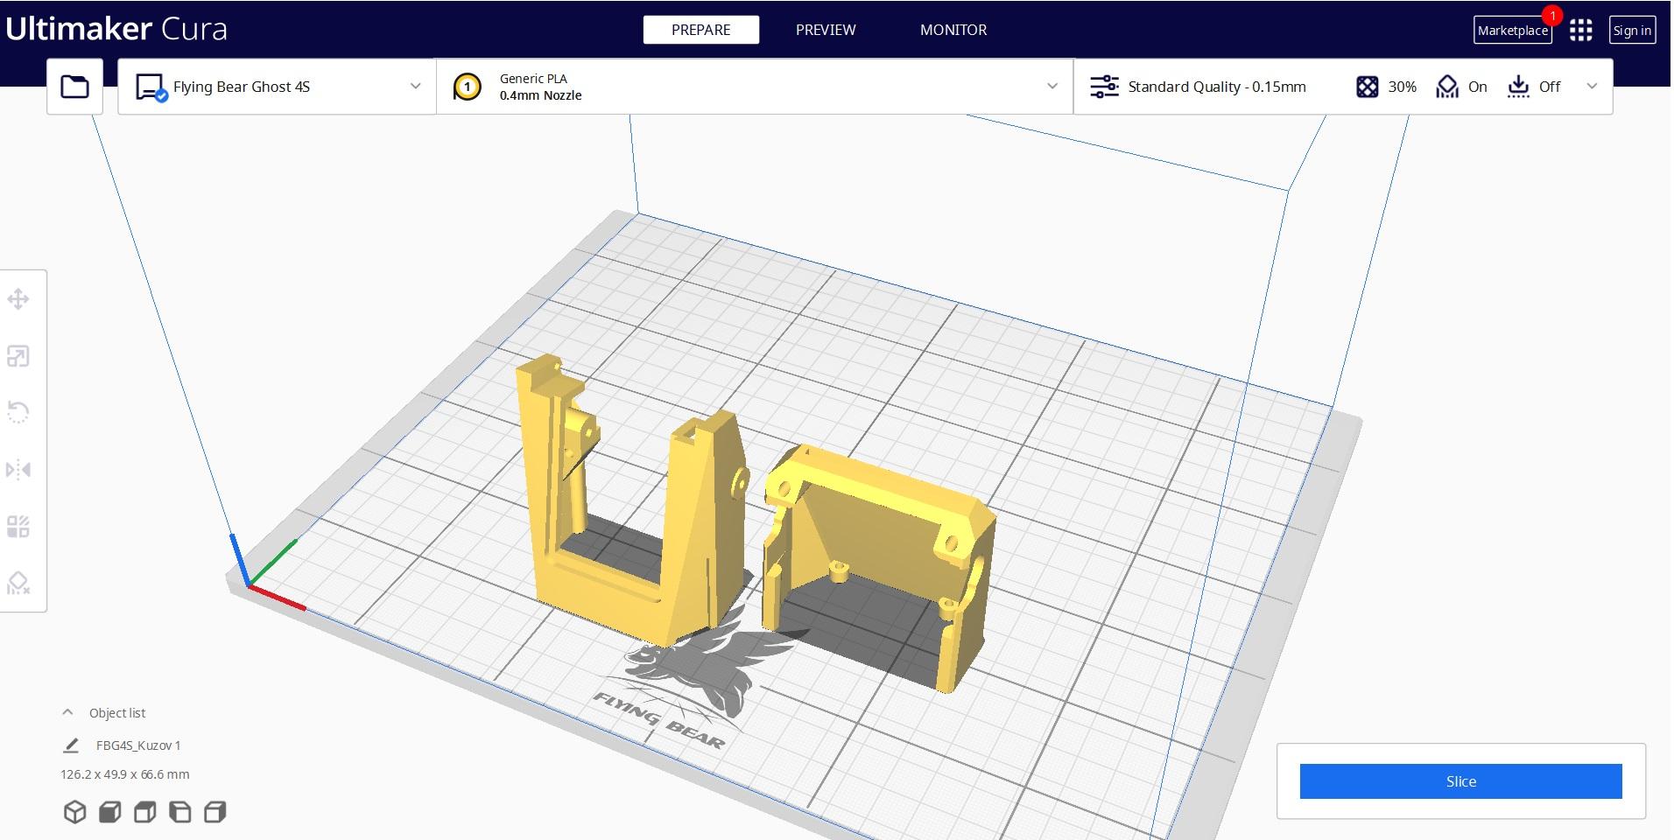The image size is (1674, 840).
Task: Collapse the Object list
Action: pos(67,712)
